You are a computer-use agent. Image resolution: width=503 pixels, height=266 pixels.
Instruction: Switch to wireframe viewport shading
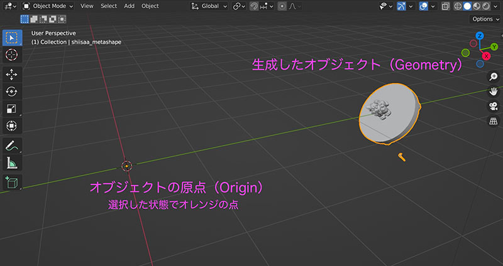(x=458, y=6)
